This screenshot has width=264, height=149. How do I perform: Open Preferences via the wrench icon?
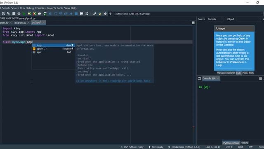point(94,14)
